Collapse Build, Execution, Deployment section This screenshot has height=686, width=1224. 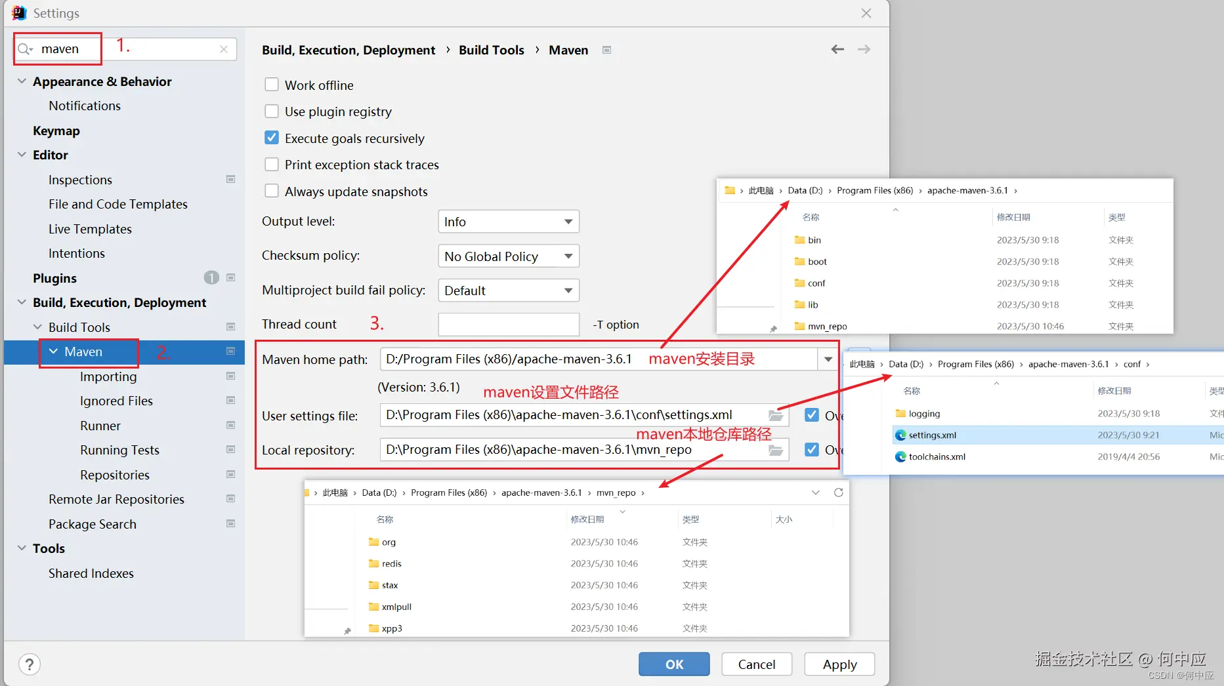click(x=22, y=302)
